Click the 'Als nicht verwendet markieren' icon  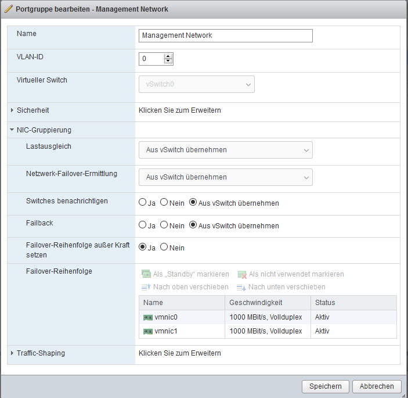pos(242,274)
